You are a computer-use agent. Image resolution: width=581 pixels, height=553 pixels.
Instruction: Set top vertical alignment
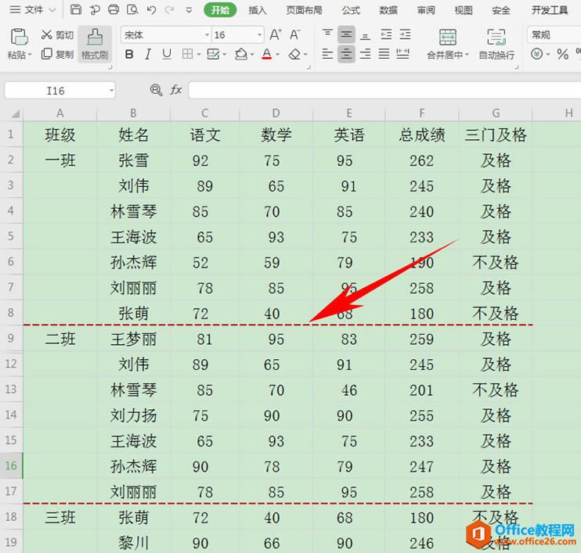coord(327,34)
